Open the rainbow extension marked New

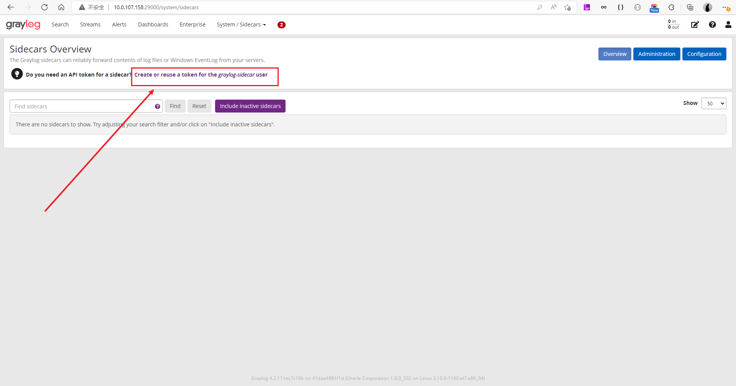click(654, 8)
